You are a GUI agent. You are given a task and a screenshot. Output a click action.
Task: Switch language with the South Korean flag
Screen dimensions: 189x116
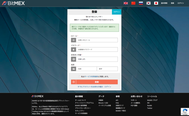[148, 3]
